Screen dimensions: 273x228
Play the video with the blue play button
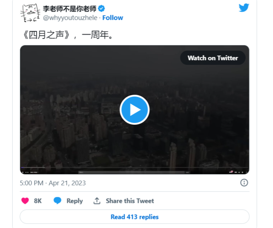(135, 110)
